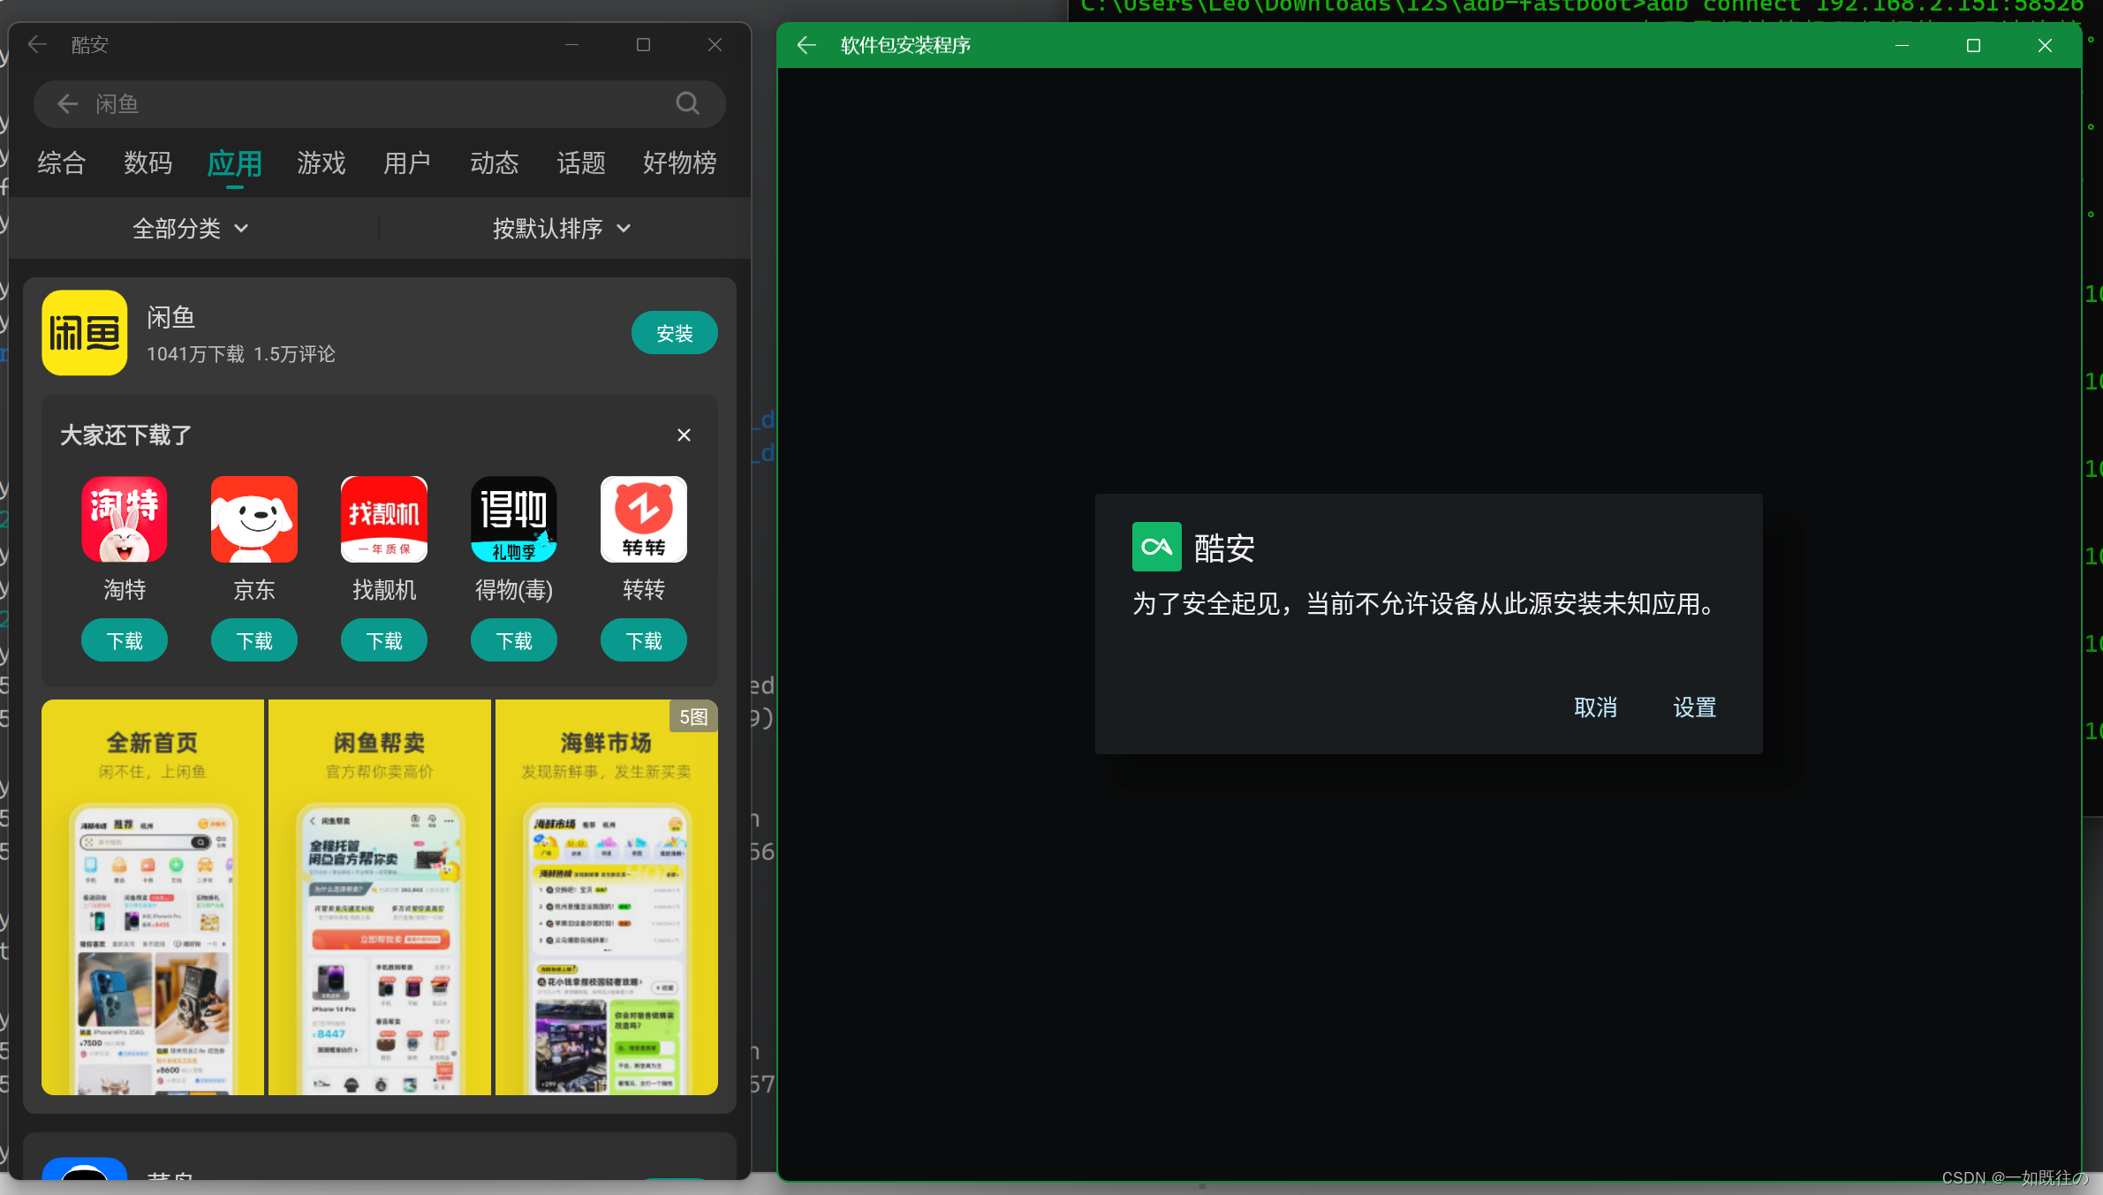Click the back arrow in the 酷安 title bar

(x=37, y=44)
